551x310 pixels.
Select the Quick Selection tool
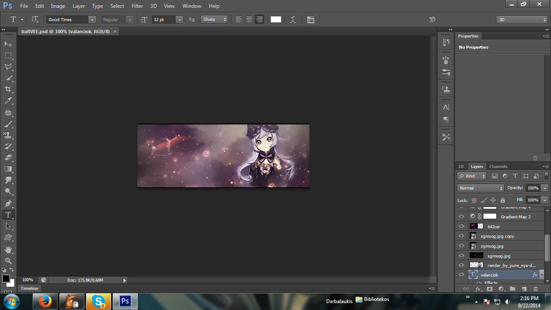point(8,78)
